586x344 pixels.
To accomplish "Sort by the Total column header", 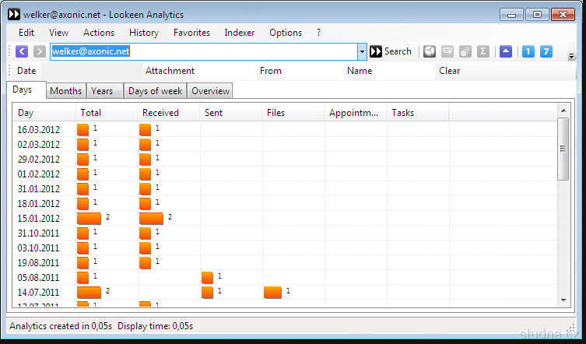I will coord(107,113).
